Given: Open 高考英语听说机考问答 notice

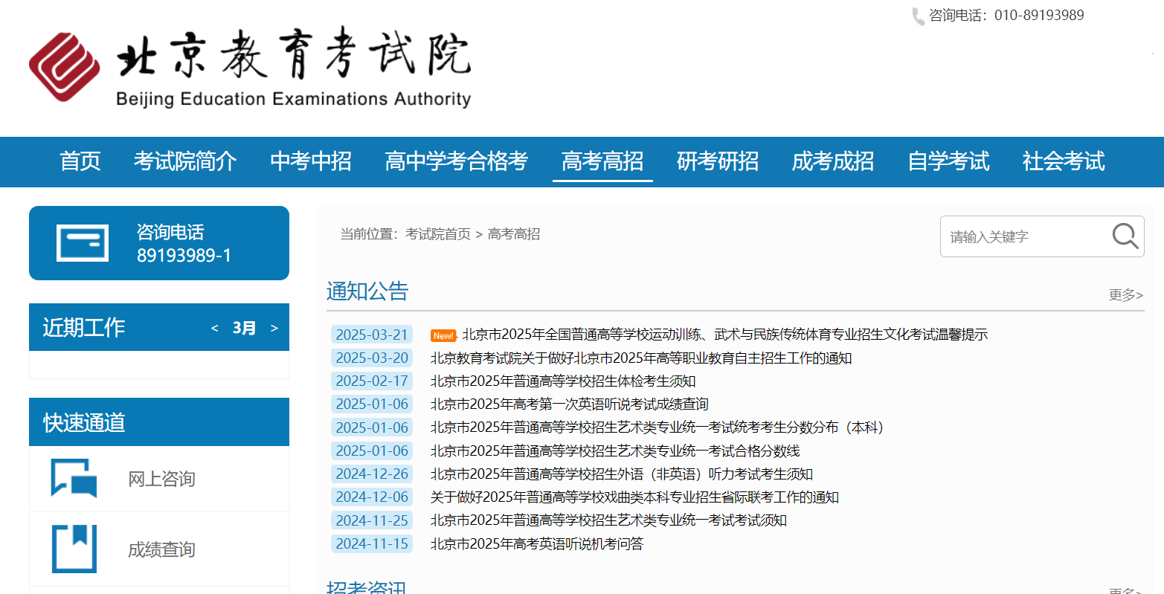Looking at the screenshot, I should [537, 543].
